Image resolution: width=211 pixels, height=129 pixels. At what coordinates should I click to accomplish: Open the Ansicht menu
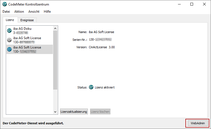pyautogui.click(x=34, y=12)
